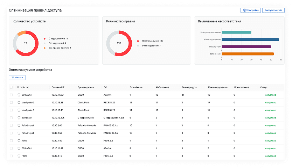Screen dimensions: 292x168
Task: Sort by Затенённые column header
Action: [136, 87]
